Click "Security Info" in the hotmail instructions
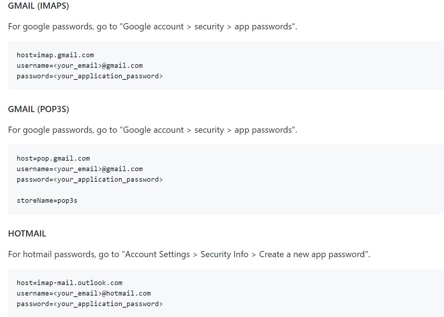This screenshot has height=317, width=444. [x=224, y=255]
